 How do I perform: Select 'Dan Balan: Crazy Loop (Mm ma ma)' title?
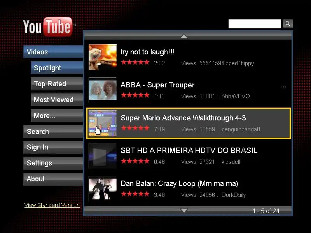pos(180,184)
